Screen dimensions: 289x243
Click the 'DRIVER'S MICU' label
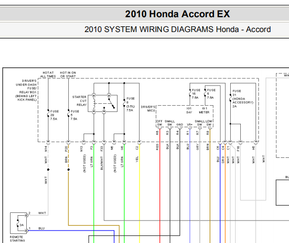point(148,109)
